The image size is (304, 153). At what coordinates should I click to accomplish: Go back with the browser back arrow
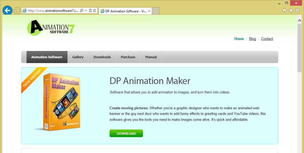tap(7, 10)
